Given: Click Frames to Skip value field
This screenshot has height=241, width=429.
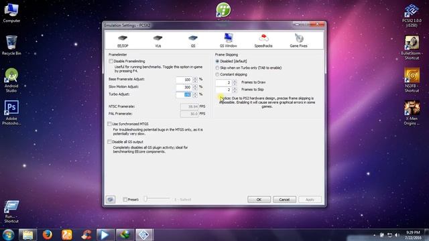Looking at the screenshot, I should click(223, 90).
